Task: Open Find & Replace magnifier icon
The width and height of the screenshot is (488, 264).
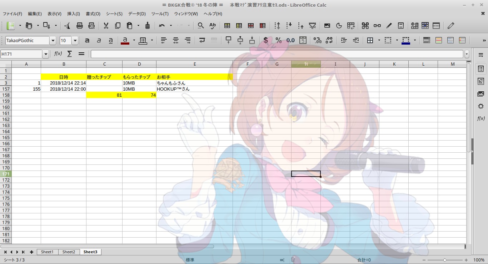Action: coord(201,26)
